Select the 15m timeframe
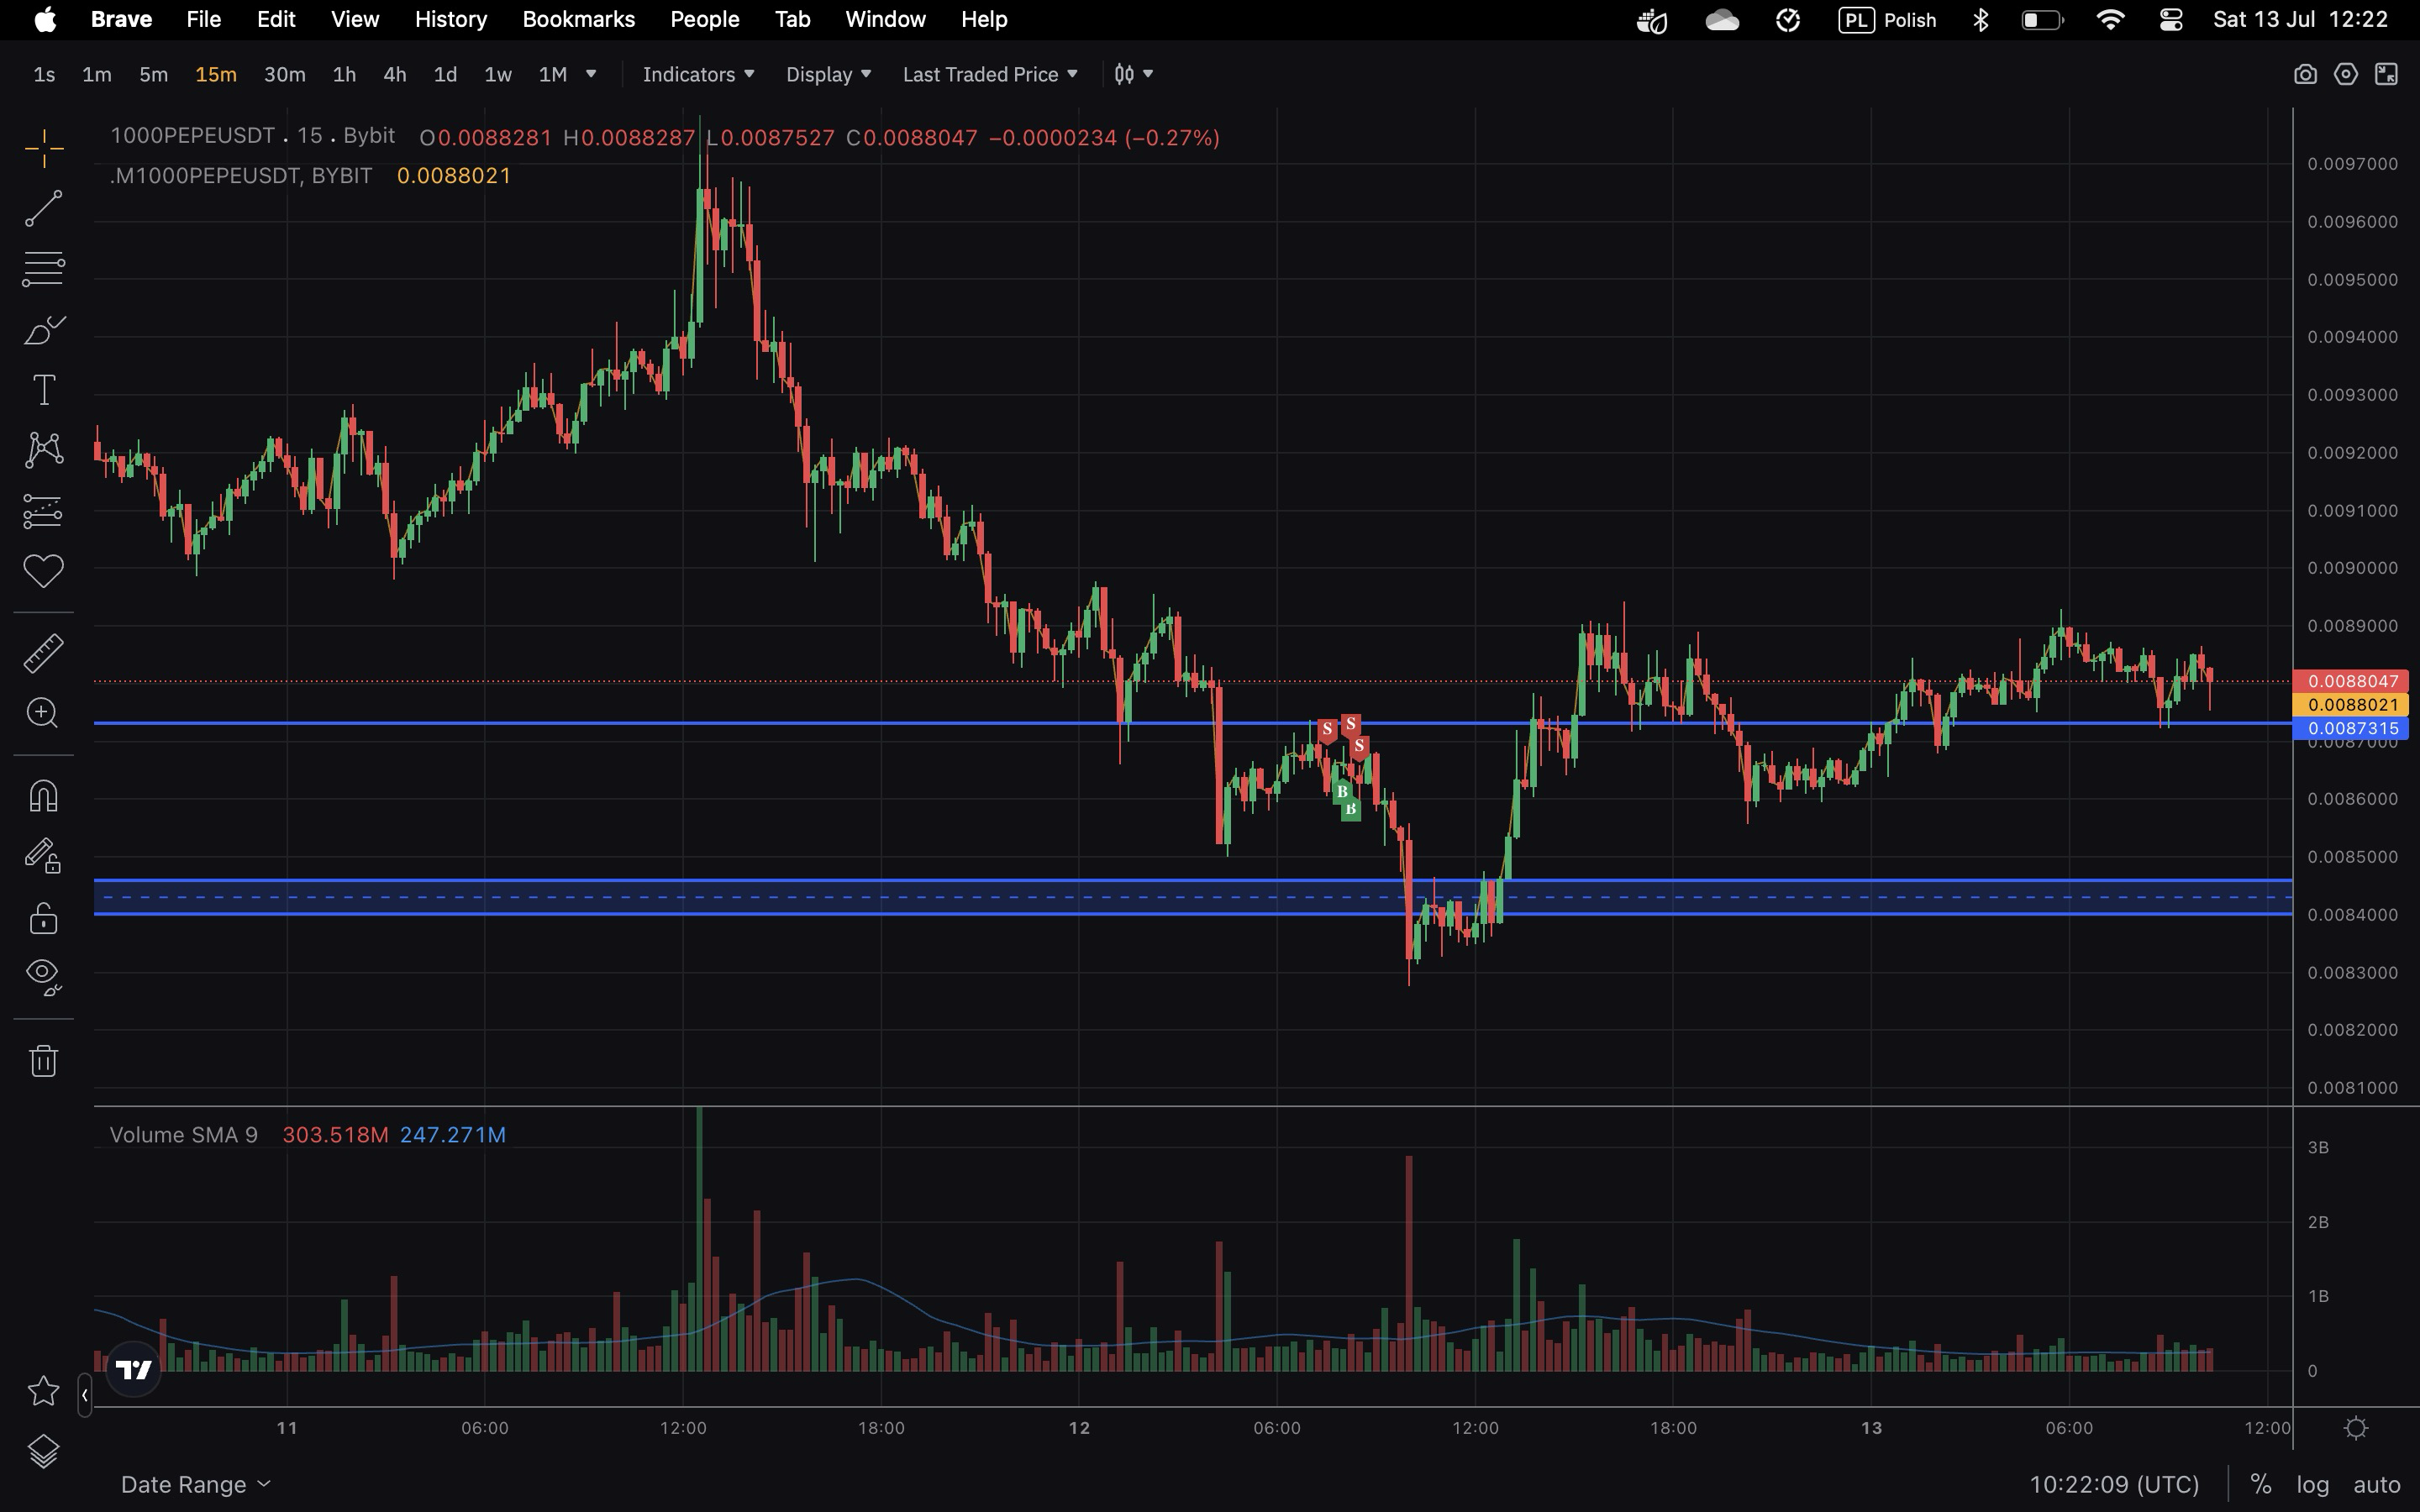Image resolution: width=2420 pixels, height=1512 pixels. [x=216, y=74]
